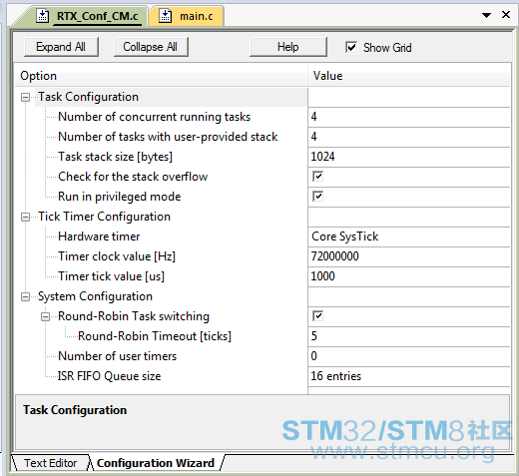Viewport: 519px width, 476px height.
Task: Click the Option column header
Action: [x=162, y=76]
